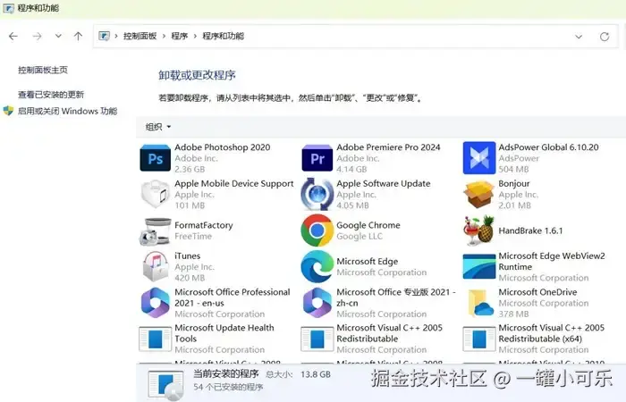Select the Microsoft OneDrive icon
Screen dimensions: 626x402
(x=479, y=303)
